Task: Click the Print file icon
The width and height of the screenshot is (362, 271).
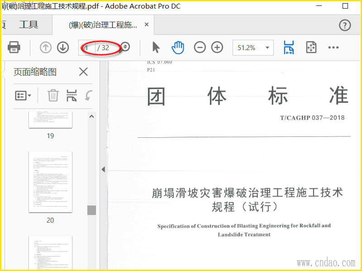Action: pos(14,47)
